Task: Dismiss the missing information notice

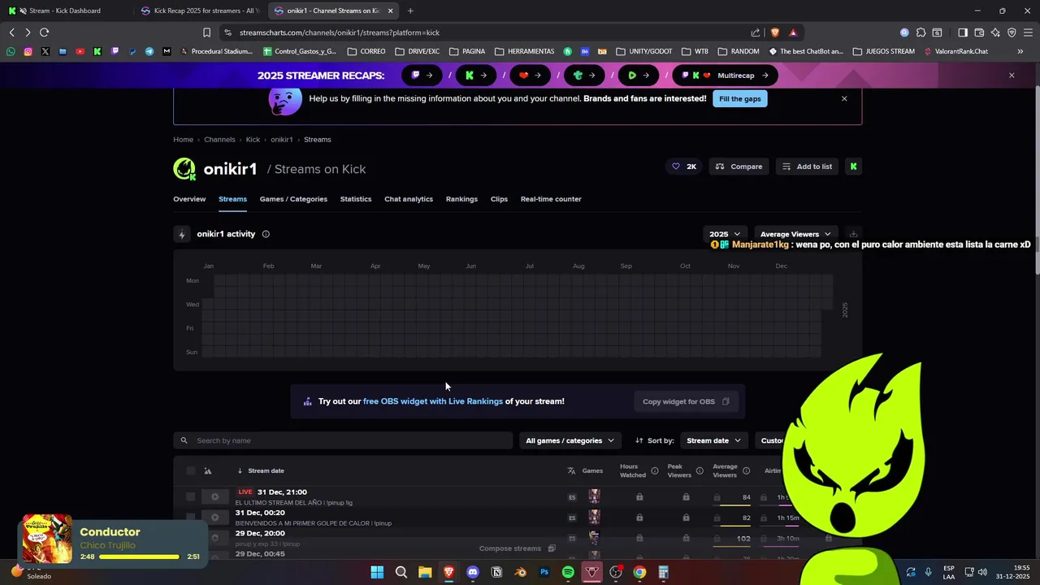Action: [x=844, y=98]
